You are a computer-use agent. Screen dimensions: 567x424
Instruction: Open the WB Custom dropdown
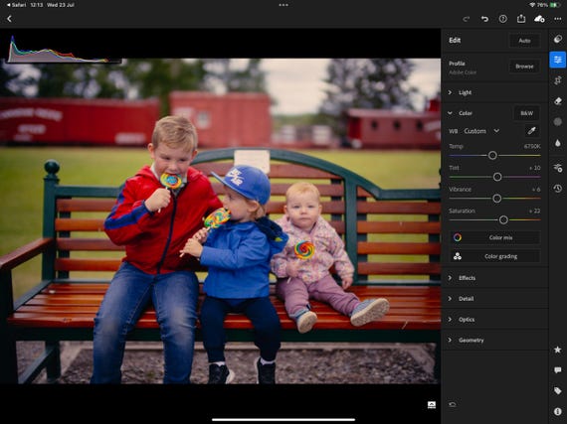pyautogui.click(x=481, y=131)
